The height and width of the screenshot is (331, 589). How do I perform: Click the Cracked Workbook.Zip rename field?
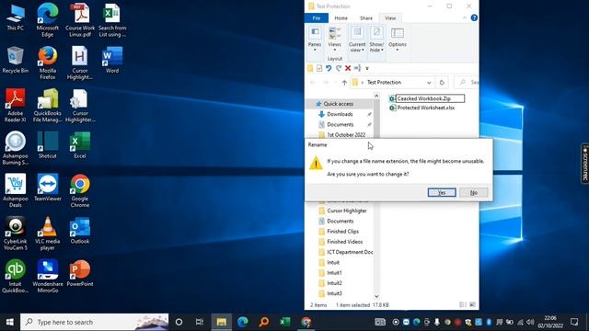click(430, 98)
